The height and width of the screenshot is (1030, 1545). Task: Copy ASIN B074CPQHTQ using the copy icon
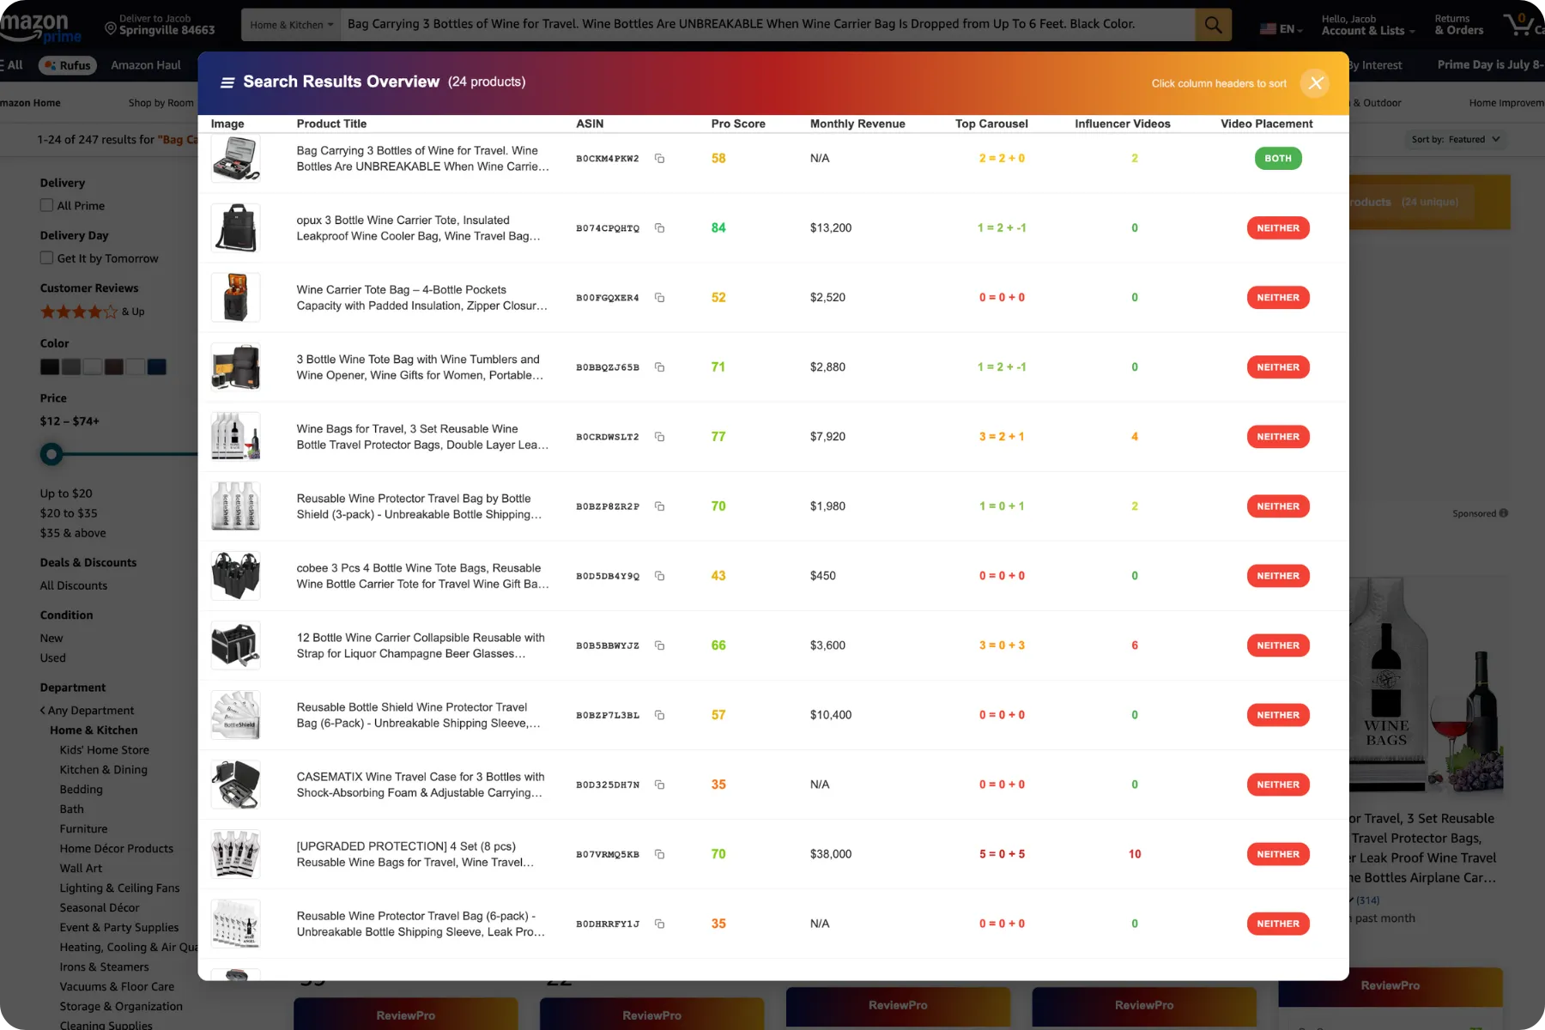(x=659, y=228)
